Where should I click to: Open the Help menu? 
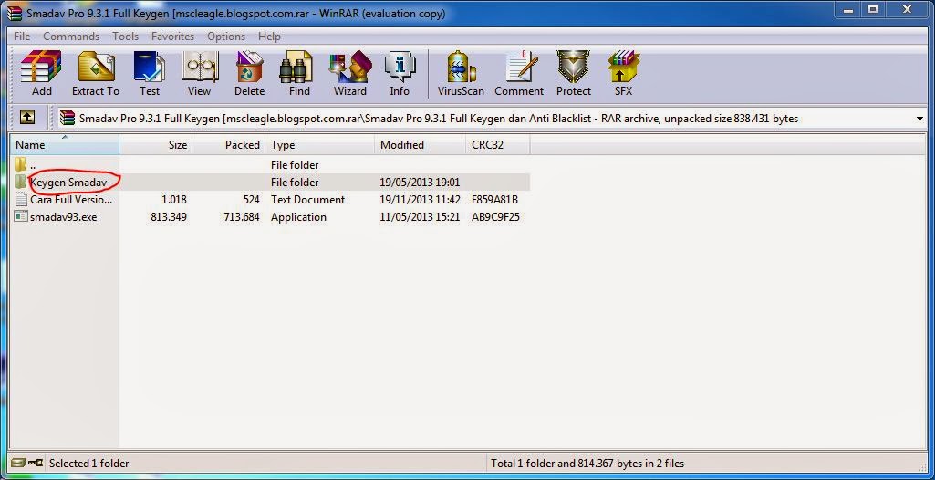tap(269, 37)
